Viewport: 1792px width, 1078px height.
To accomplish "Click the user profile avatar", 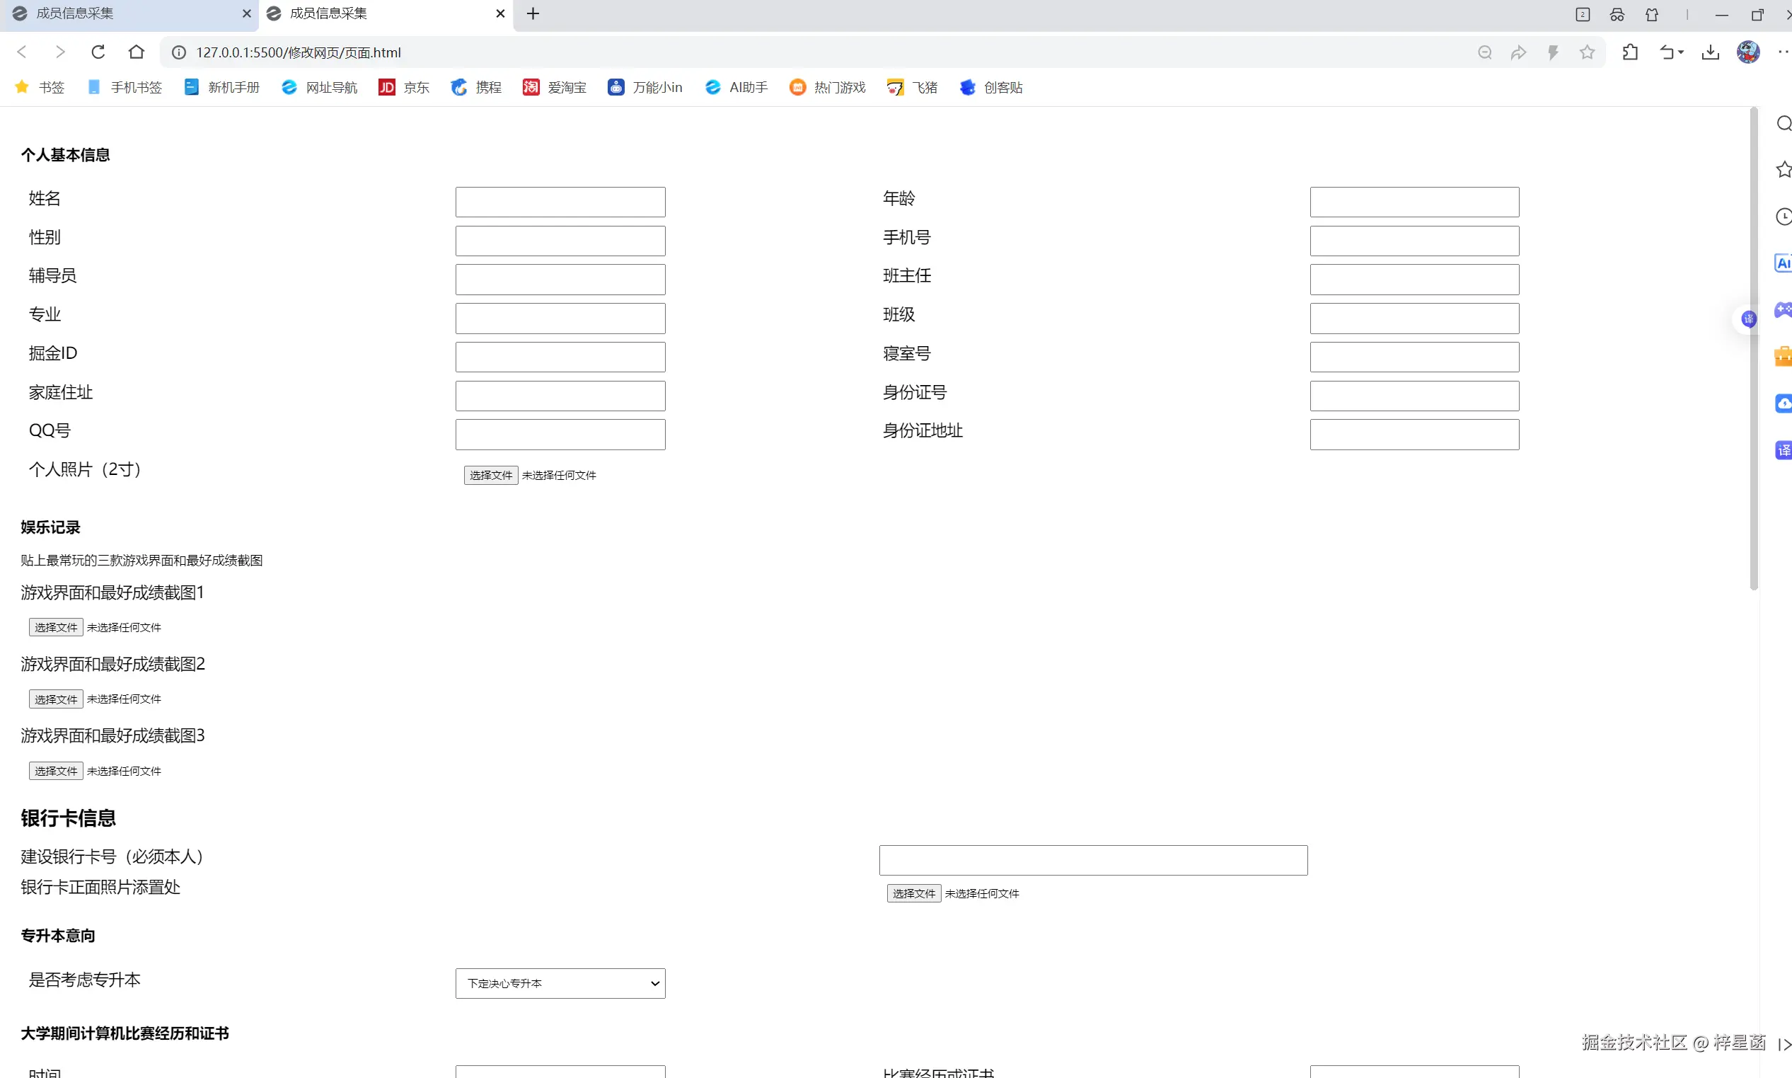I will point(1747,52).
